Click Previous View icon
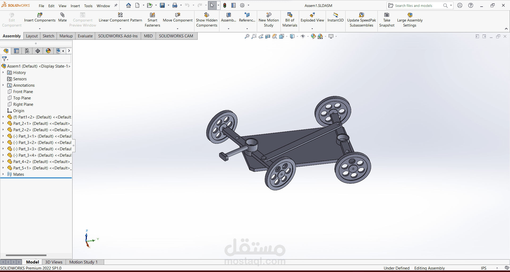Viewport: 510px width, 272px height. click(261, 36)
